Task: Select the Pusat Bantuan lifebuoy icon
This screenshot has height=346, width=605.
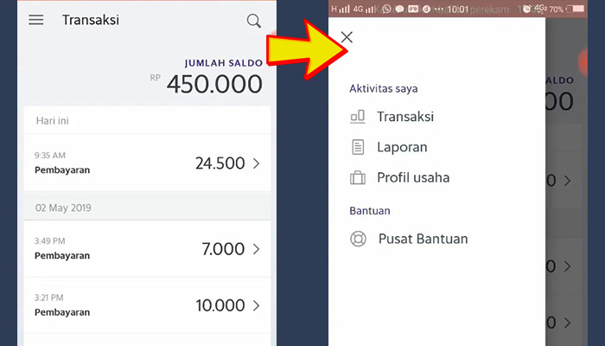Action: click(x=358, y=239)
